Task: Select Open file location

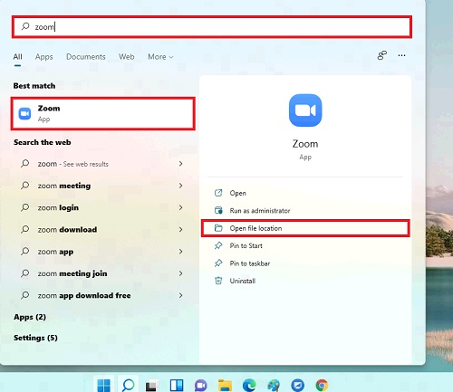Action: pyautogui.click(x=305, y=228)
